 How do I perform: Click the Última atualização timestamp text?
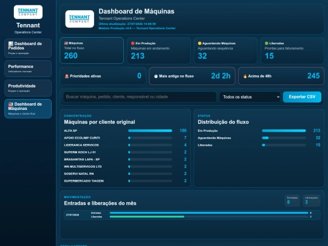tap(127, 24)
